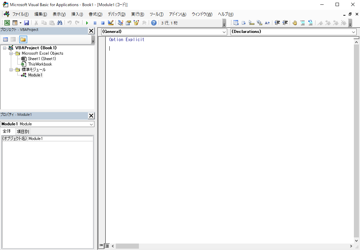This screenshot has height=250, width=360.
Task: Run the macro with the green play icon
Action: point(87,23)
